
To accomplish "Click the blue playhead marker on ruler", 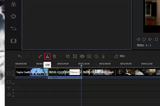I will pyautogui.click(x=81, y=66).
